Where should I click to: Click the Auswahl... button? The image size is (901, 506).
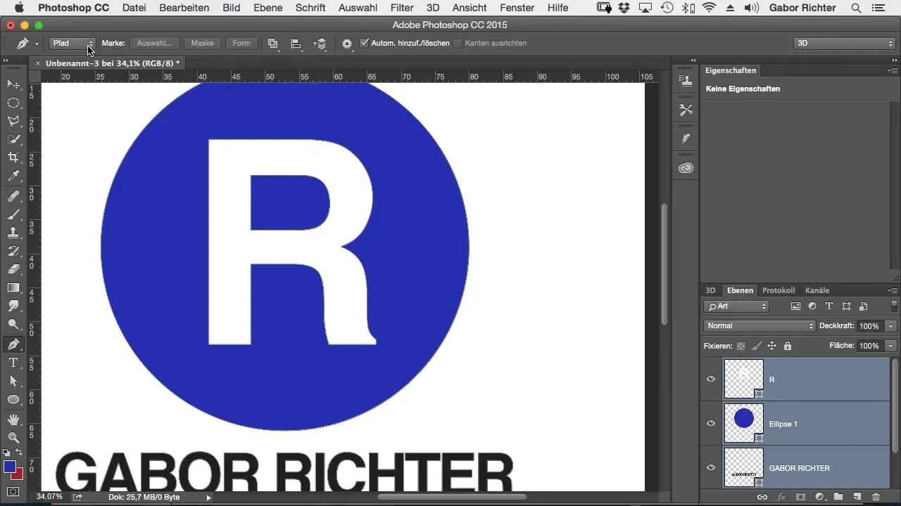point(154,44)
